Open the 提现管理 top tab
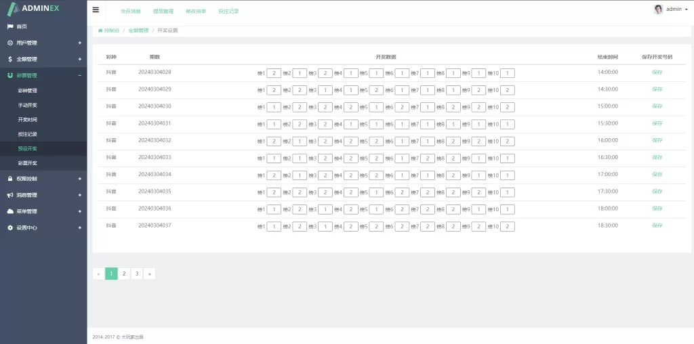Image resolution: width=694 pixels, height=344 pixels. [163, 12]
